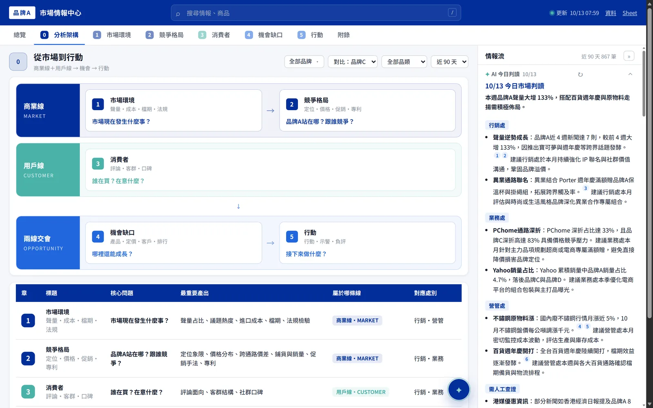
Task: Open the 資料 link in header
Action: tap(611, 13)
